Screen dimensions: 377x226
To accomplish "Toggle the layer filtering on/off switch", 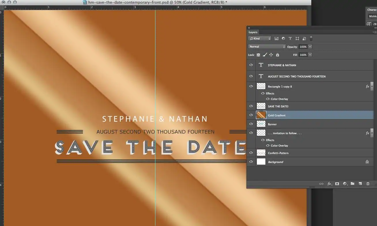I will [311, 39].
